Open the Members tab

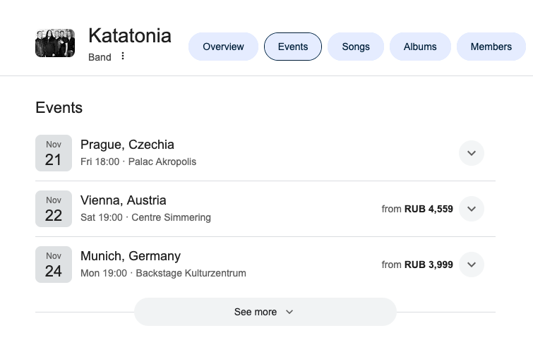pyautogui.click(x=491, y=47)
